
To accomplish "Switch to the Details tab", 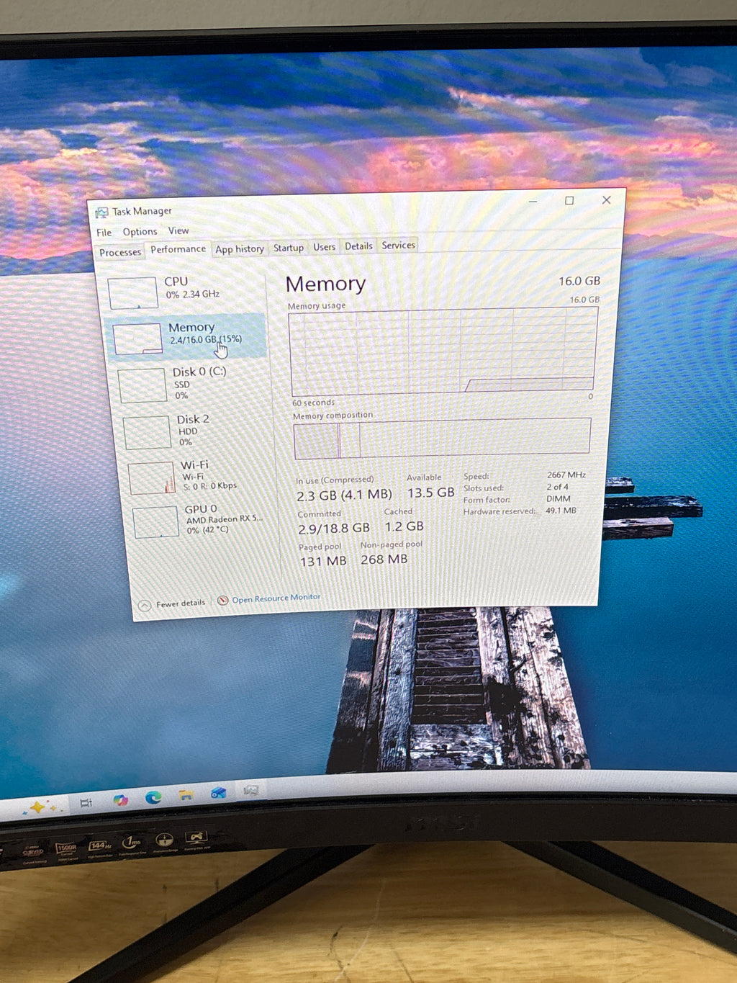I will click(x=358, y=246).
